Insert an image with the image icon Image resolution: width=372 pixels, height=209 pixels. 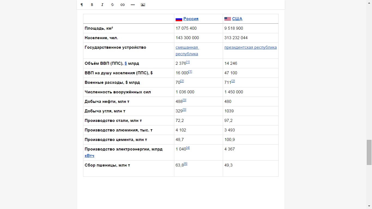click(143, 5)
